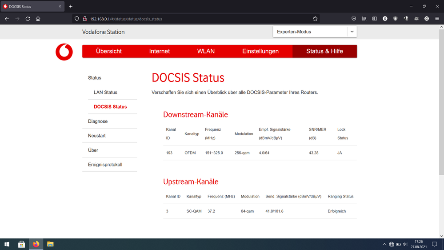This screenshot has height=250, width=444.
Task: Click the address bar URL
Action: (126, 19)
